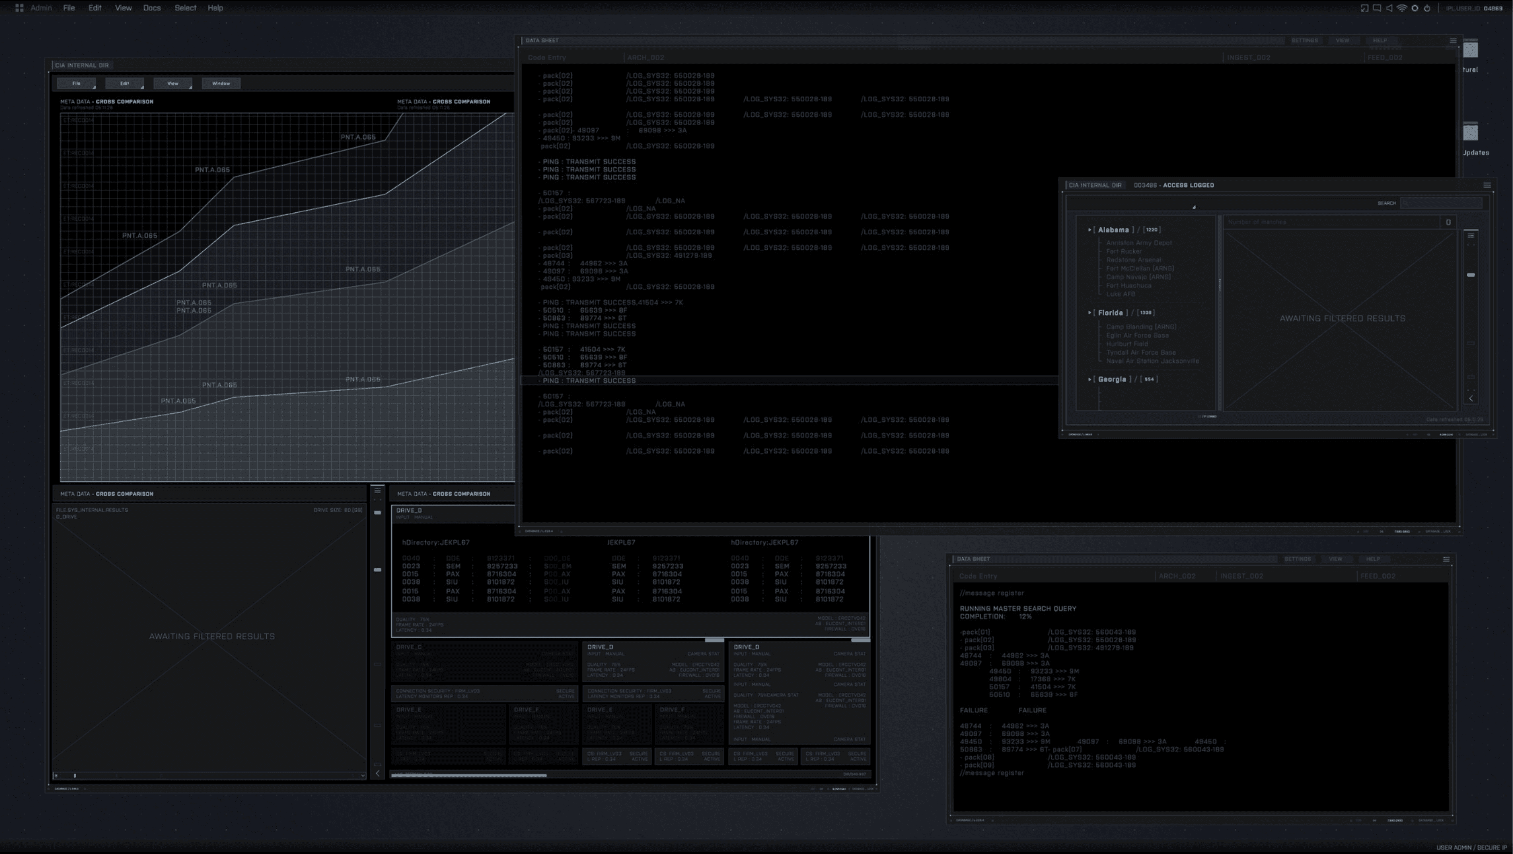Click slider handle in Access Logged side strip

click(x=1471, y=275)
